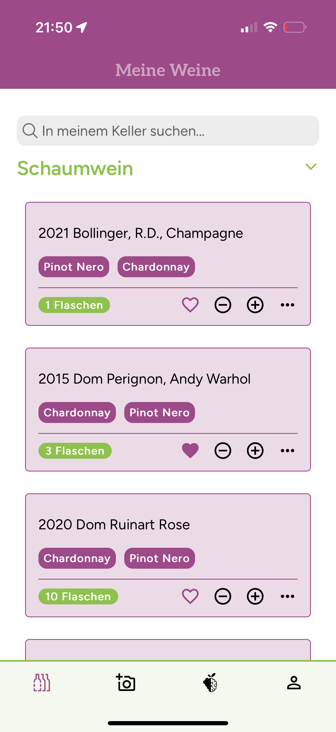Remove one bottle of Dom Ruinart Rose

[x=223, y=596]
